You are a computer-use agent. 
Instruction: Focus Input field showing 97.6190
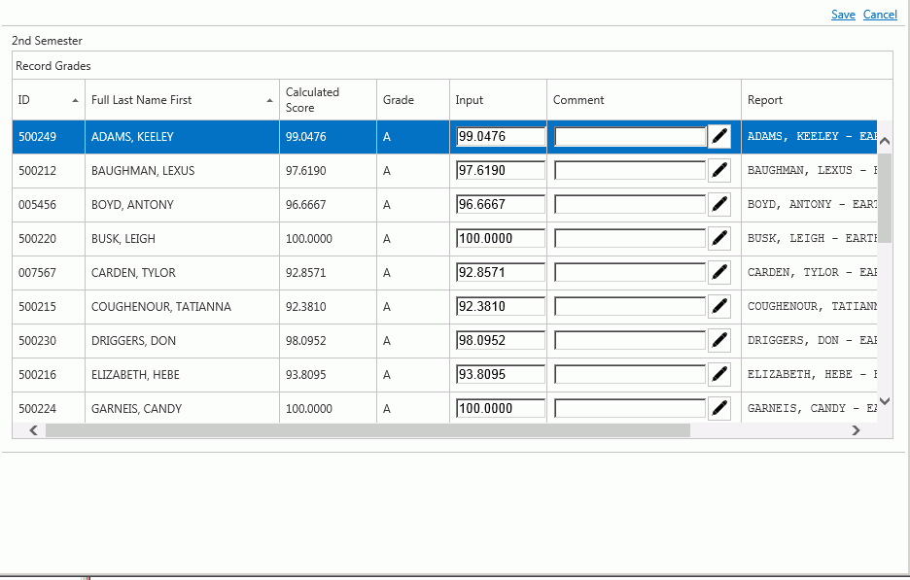(500, 171)
